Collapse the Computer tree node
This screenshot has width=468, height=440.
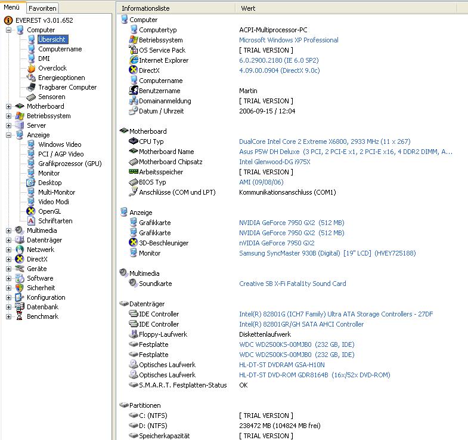(9, 30)
